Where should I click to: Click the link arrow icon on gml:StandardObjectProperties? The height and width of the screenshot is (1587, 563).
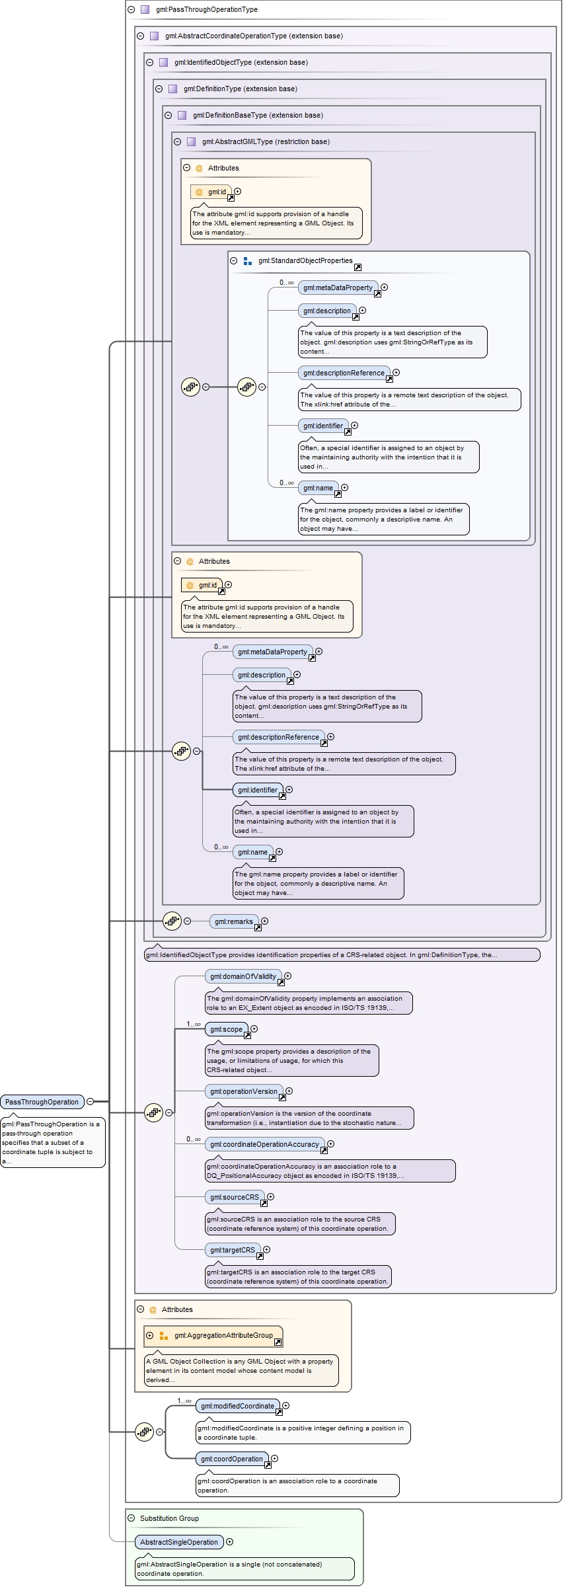point(357,267)
